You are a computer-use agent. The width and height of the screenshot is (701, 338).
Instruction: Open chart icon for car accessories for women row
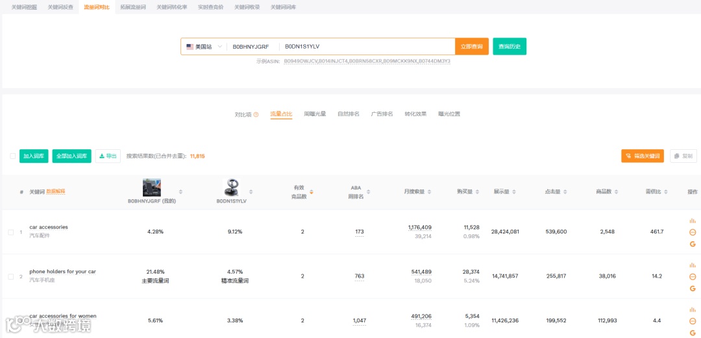(693, 309)
